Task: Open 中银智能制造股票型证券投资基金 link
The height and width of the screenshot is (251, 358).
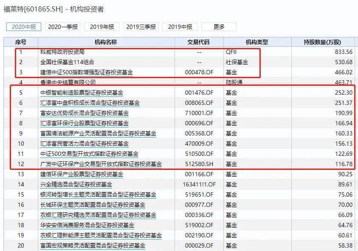Action: [82, 93]
